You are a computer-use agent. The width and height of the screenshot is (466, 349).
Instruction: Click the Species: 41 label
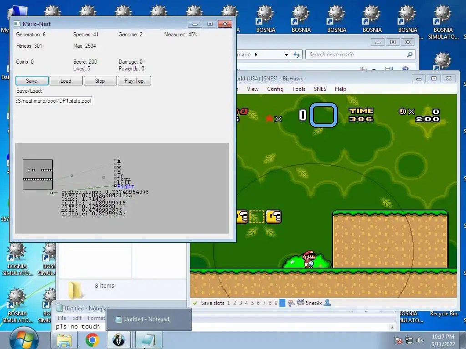click(x=86, y=35)
